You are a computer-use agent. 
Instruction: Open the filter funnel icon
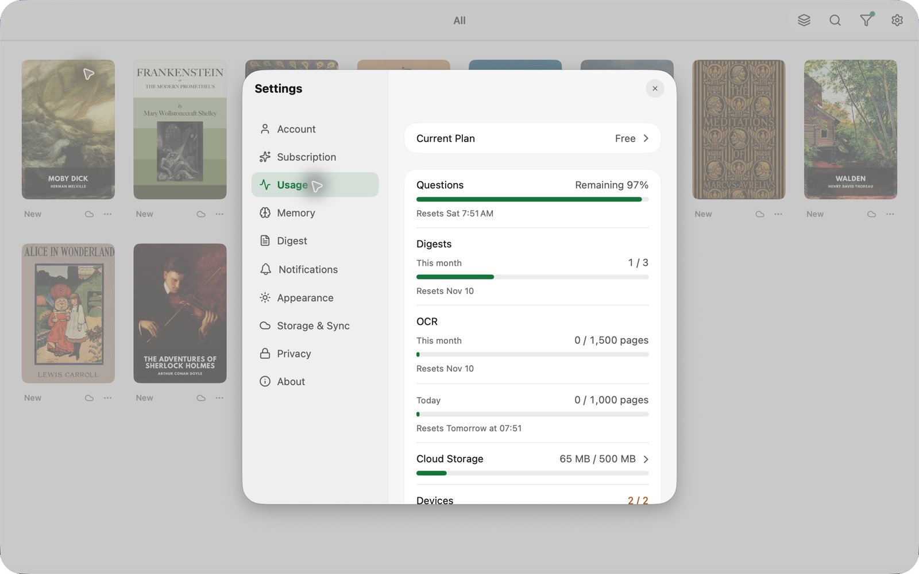pos(866,21)
